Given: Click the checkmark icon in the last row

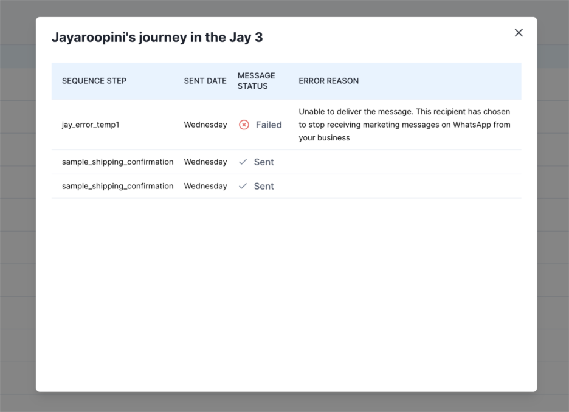Looking at the screenshot, I should (x=243, y=186).
